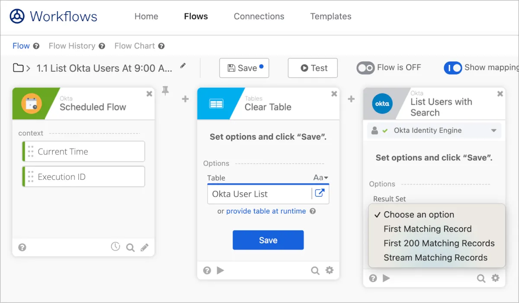
Task: Open the clock schedule icon on Scheduled Flow card
Action: coord(115,247)
